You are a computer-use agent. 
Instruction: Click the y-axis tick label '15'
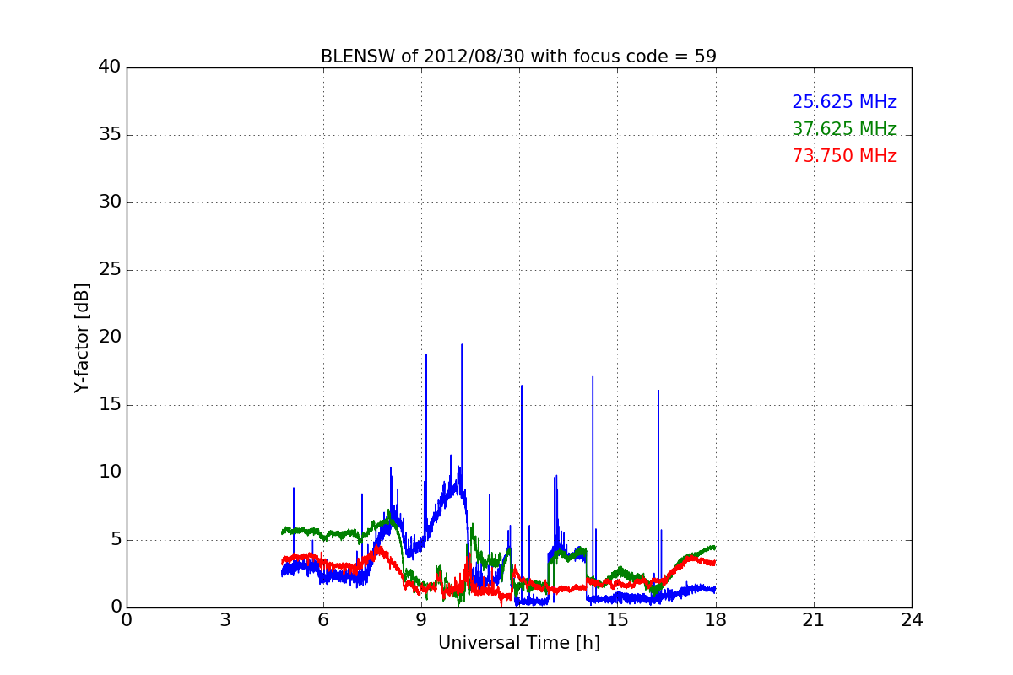tap(110, 405)
